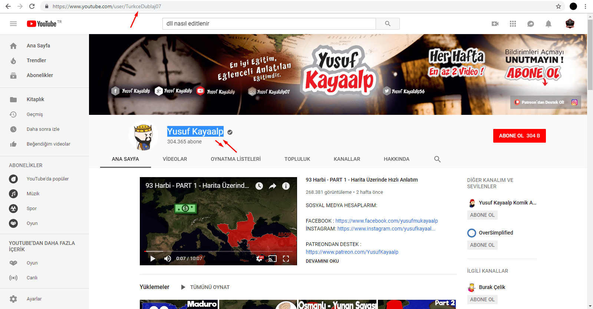Click the verified badge next to Yusuf Kayaalp

(230, 132)
